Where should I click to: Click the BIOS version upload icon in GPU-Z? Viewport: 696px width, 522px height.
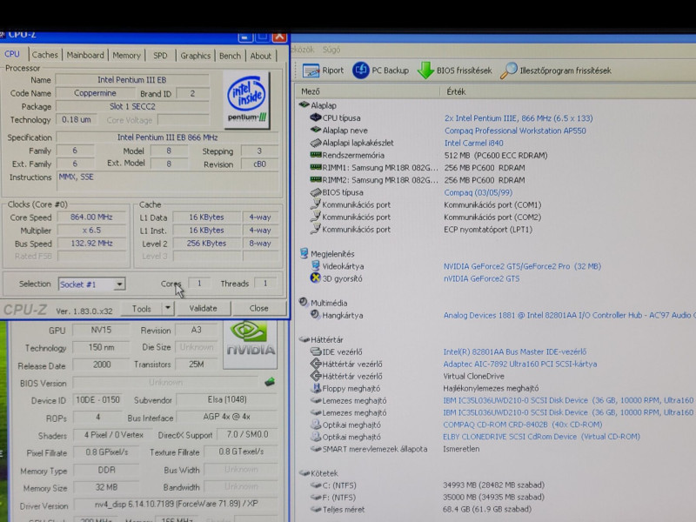point(271,381)
